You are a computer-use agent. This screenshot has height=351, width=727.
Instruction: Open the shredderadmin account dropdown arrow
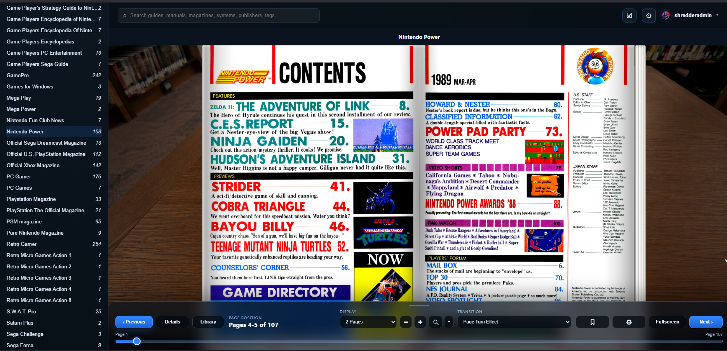tap(717, 15)
